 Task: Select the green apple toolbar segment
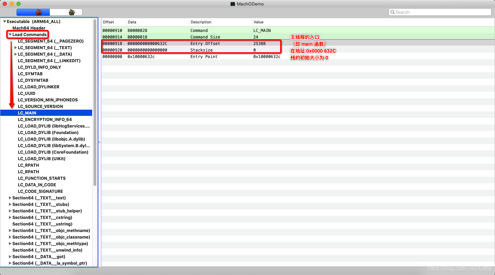tap(66, 12)
